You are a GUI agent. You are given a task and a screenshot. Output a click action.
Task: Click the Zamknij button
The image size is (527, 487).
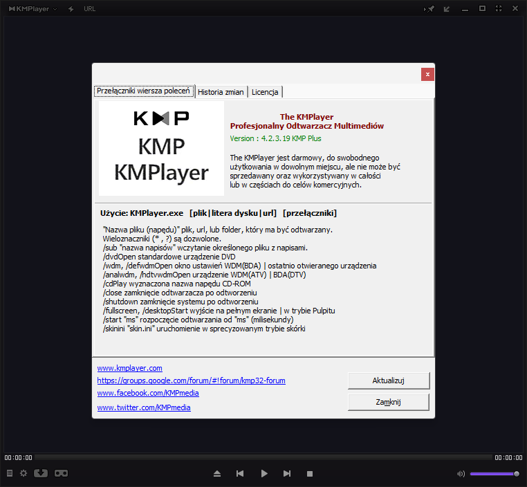389,402
